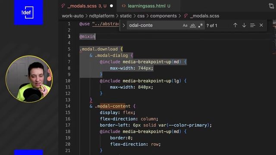Click .modal-content selector on line 14
Viewport: 276px width, 155px height.
point(113,106)
